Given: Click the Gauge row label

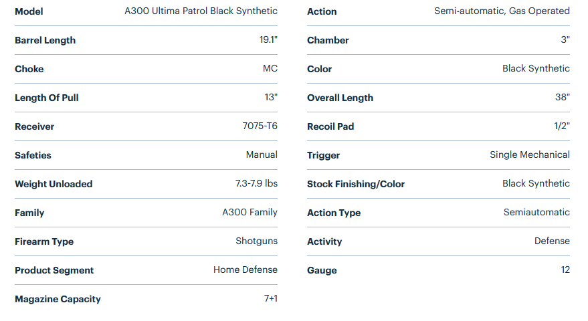Looking at the screenshot, I should tap(322, 270).
